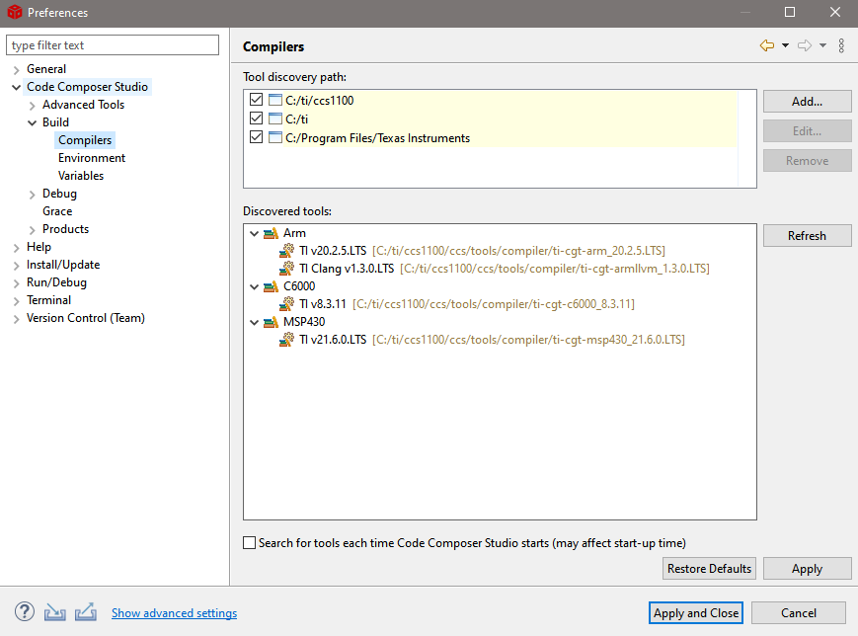The width and height of the screenshot is (858, 636).
Task: Expand the General preferences category
Action: [16, 70]
